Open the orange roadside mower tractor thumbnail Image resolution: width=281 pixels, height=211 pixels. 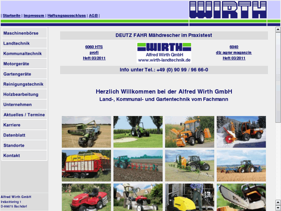click(190, 132)
